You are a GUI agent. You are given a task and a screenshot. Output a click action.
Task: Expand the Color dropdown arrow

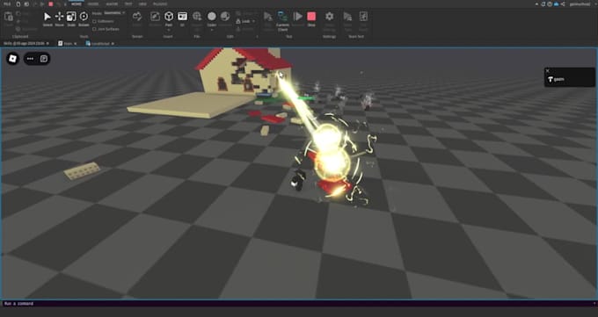pos(212,30)
